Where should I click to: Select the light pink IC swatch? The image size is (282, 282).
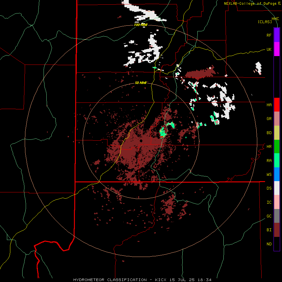[x=277, y=202]
